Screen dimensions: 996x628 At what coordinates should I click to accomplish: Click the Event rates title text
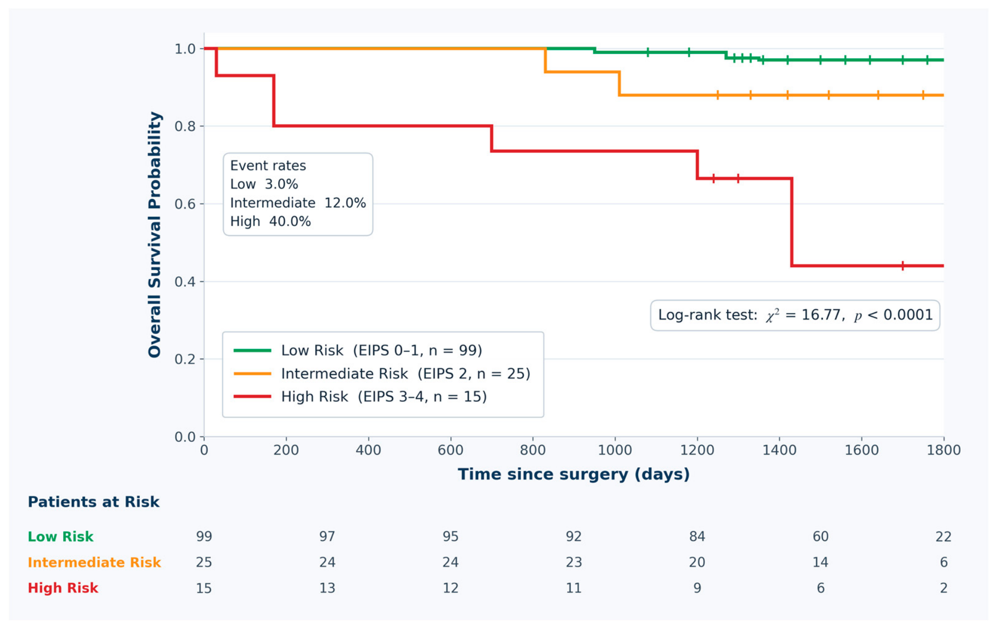(x=268, y=165)
